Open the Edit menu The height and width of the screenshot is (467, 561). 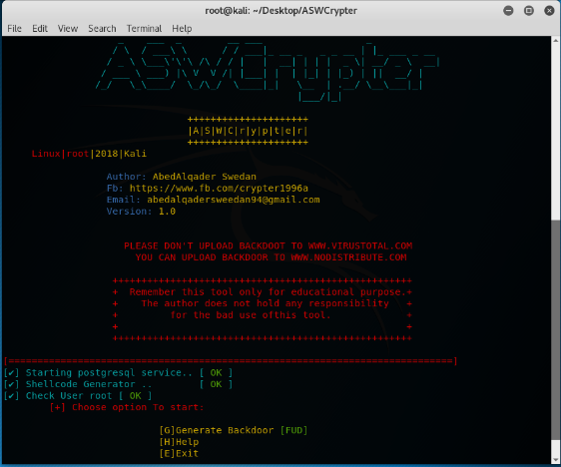click(x=40, y=28)
